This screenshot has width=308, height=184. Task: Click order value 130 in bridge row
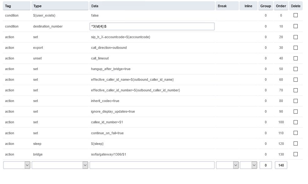coord(281,154)
